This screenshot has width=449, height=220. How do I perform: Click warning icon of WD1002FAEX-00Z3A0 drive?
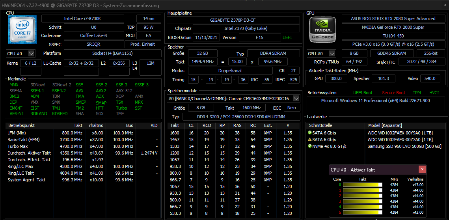pyautogui.click(x=309, y=140)
